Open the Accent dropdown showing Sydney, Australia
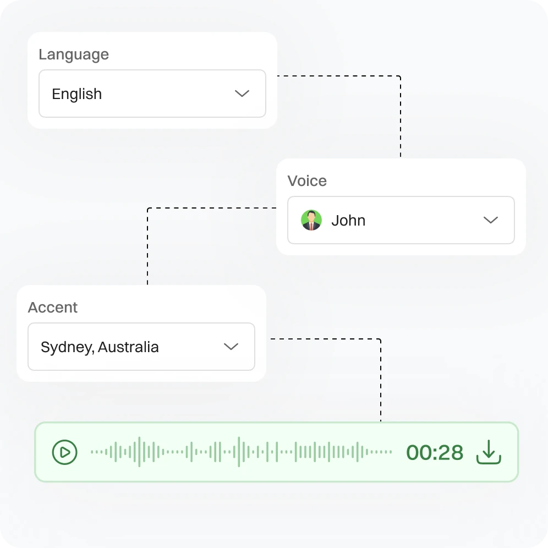 click(141, 347)
